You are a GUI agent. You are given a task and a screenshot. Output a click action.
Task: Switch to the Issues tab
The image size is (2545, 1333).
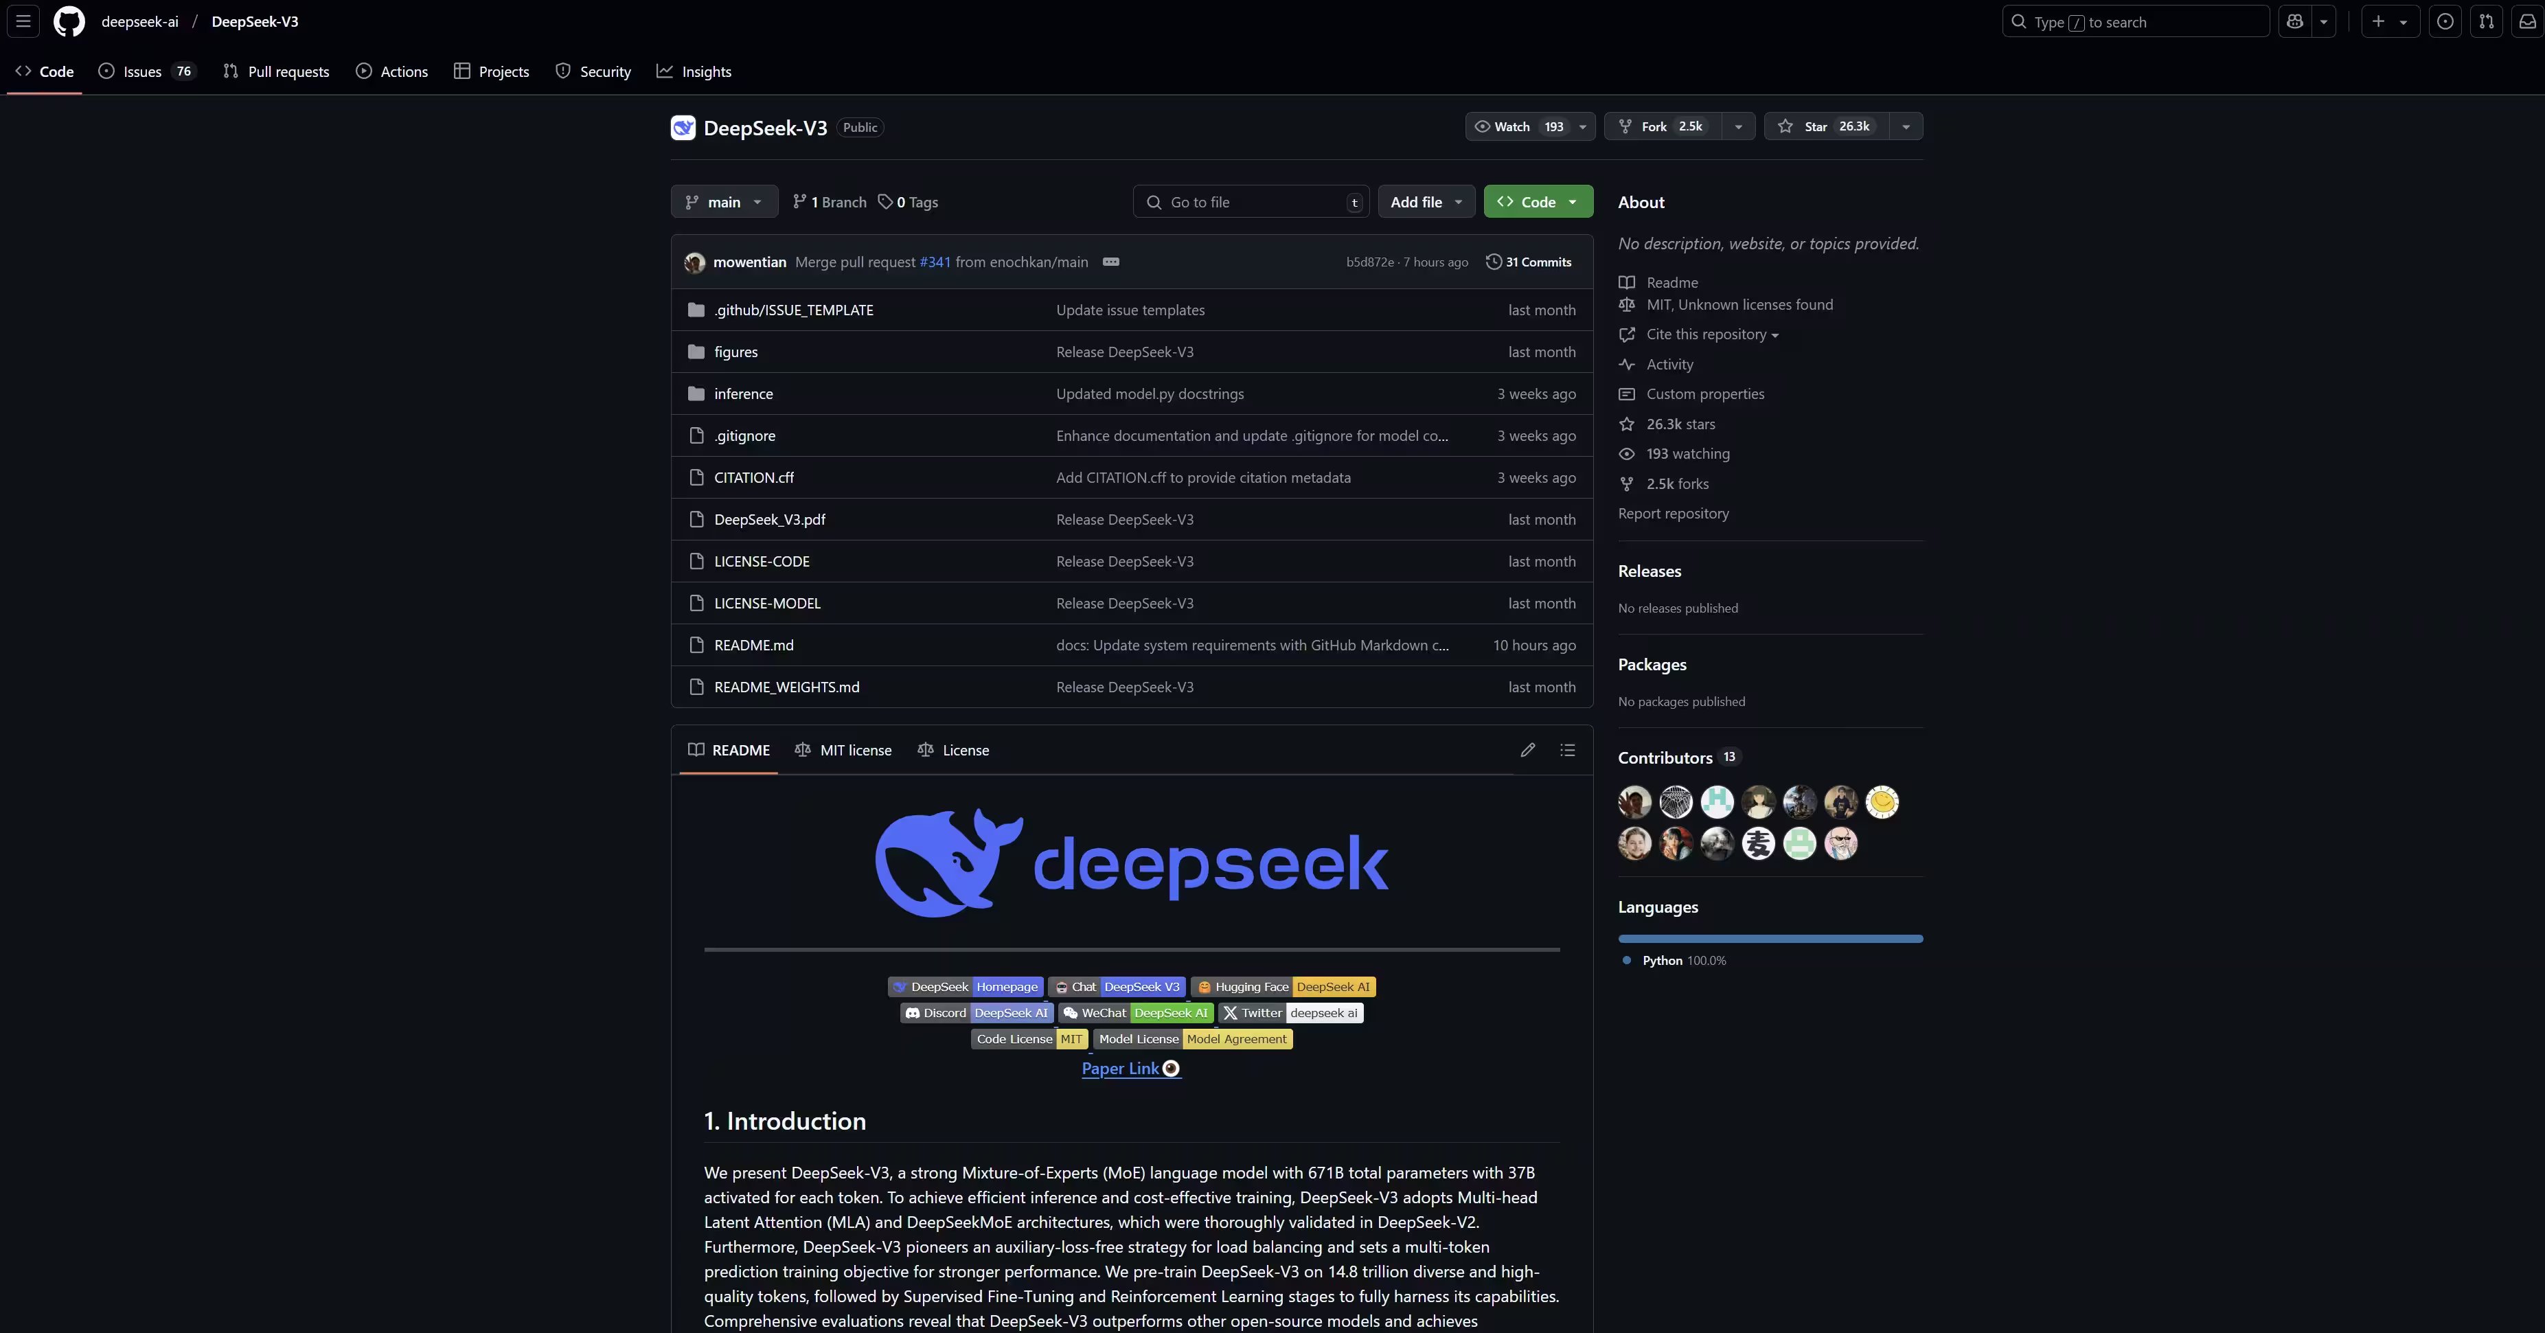point(146,71)
